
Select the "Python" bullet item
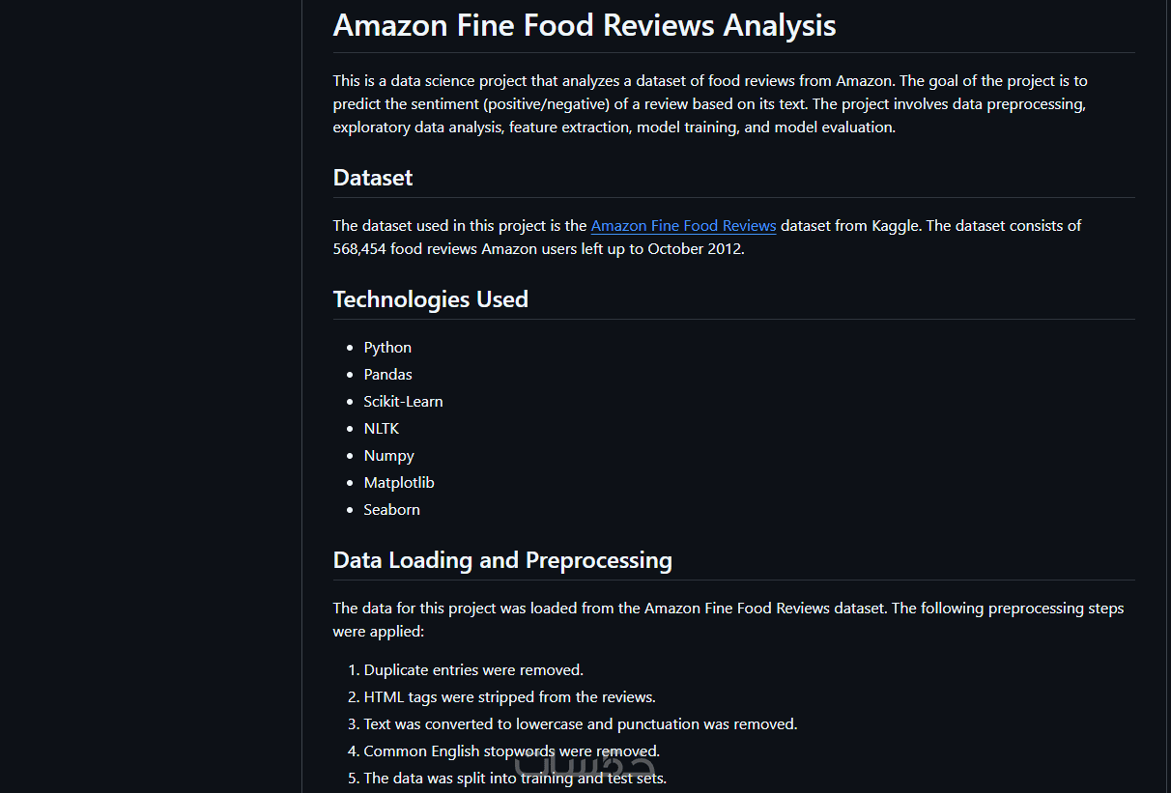point(387,348)
